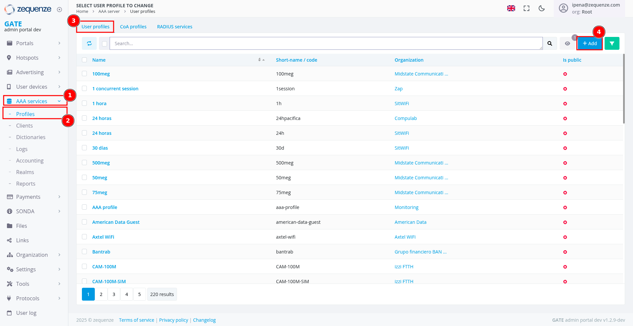The width and height of the screenshot is (633, 326).
Task: Enter fullscreen mode icon
Action: pos(526,9)
